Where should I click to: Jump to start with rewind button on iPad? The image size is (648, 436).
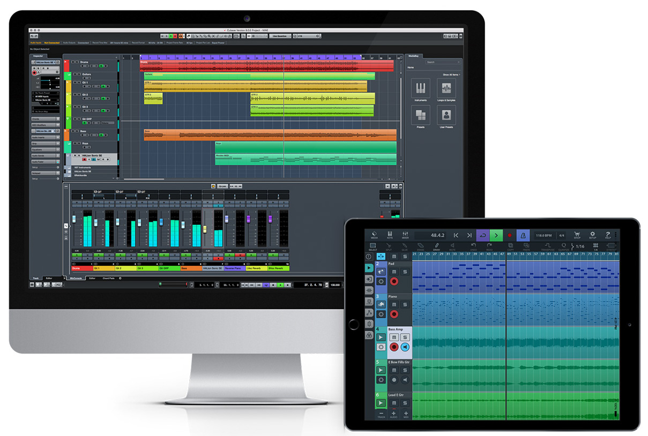coord(456,235)
